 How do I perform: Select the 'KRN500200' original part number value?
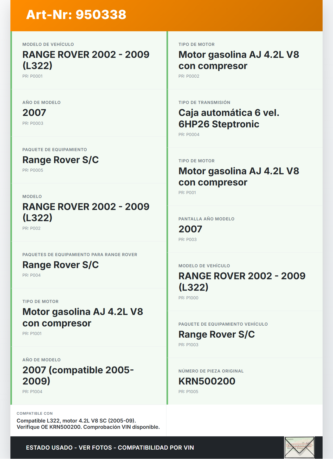(x=207, y=381)
